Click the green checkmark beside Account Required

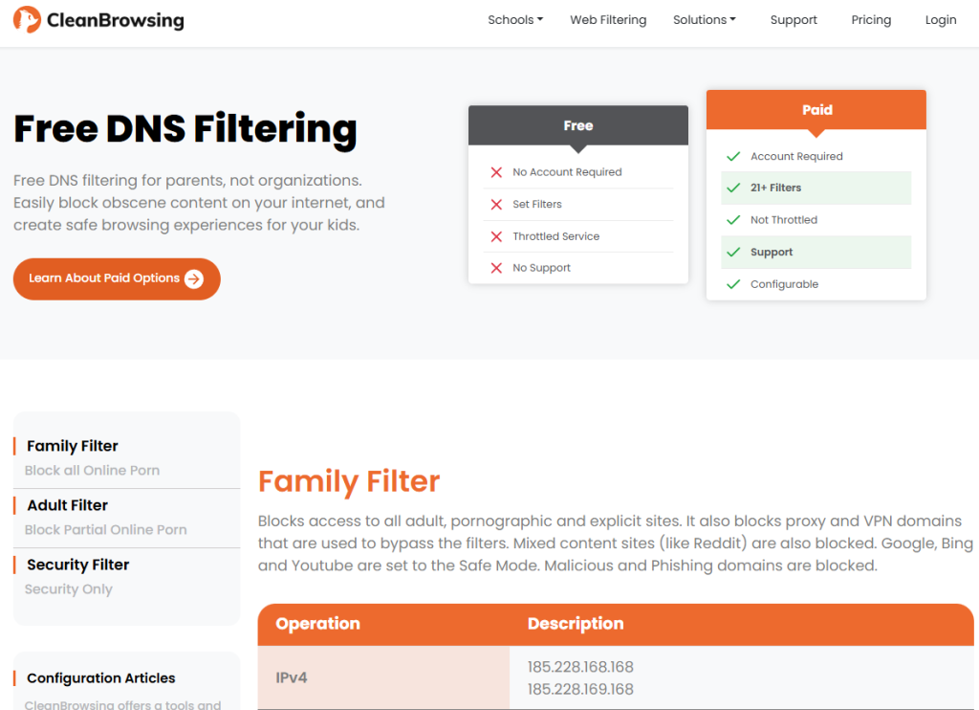point(733,156)
